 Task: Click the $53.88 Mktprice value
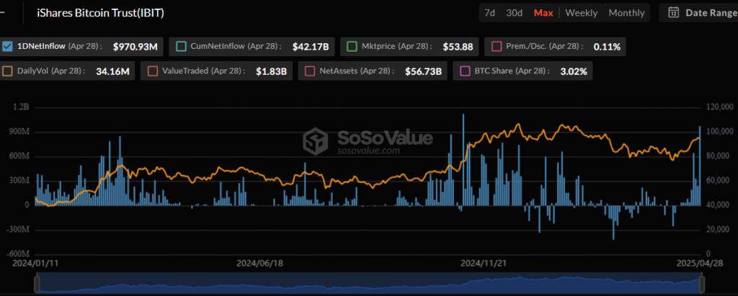458,47
